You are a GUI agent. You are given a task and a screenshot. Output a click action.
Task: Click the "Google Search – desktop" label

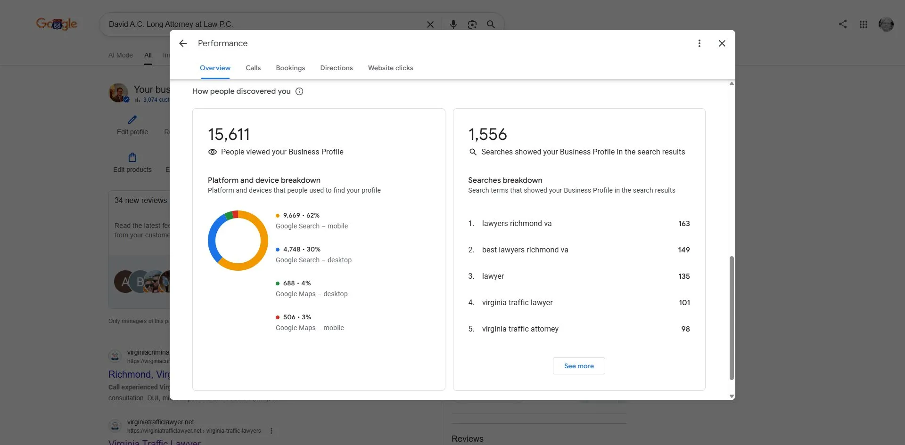tap(313, 260)
